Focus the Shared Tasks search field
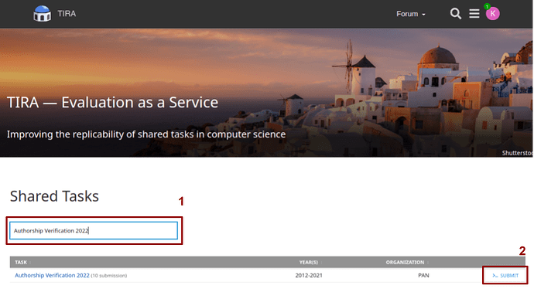 [x=94, y=230]
